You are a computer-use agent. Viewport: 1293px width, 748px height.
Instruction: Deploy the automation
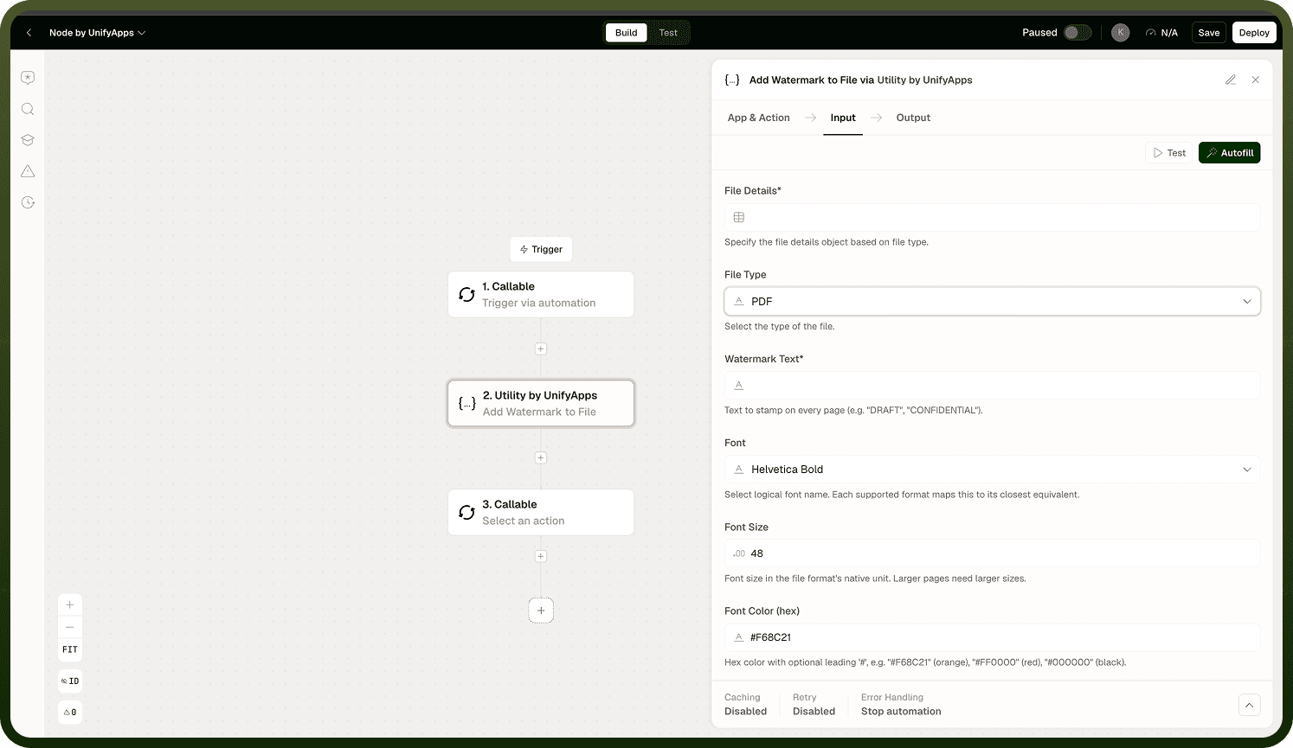[x=1254, y=33]
